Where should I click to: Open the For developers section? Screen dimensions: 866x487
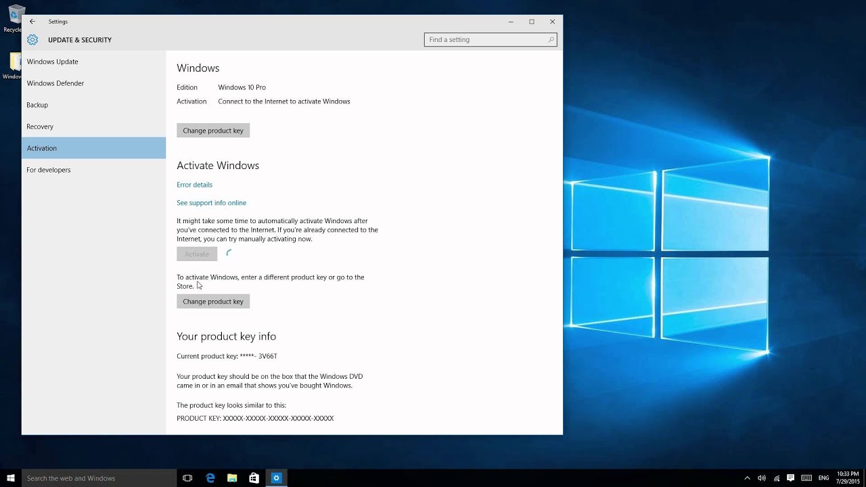pos(93,170)
